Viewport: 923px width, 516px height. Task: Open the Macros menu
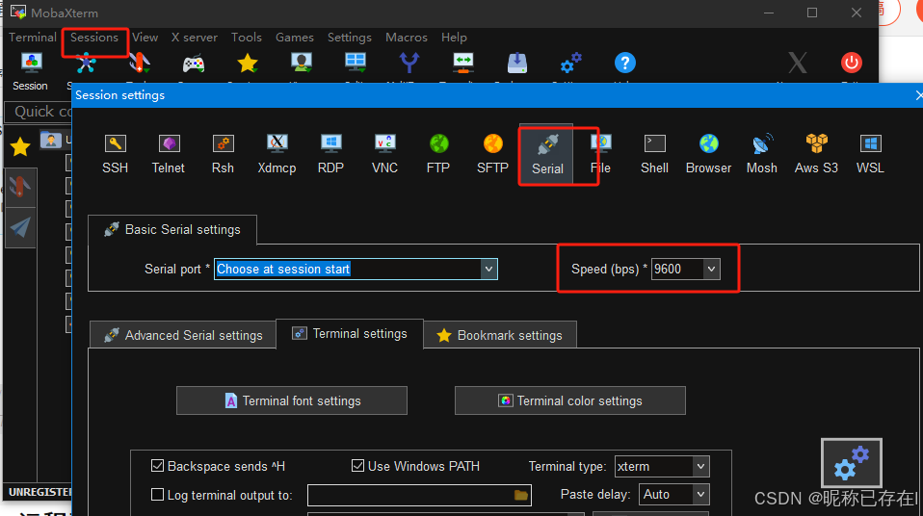click(x=407, y=38)
